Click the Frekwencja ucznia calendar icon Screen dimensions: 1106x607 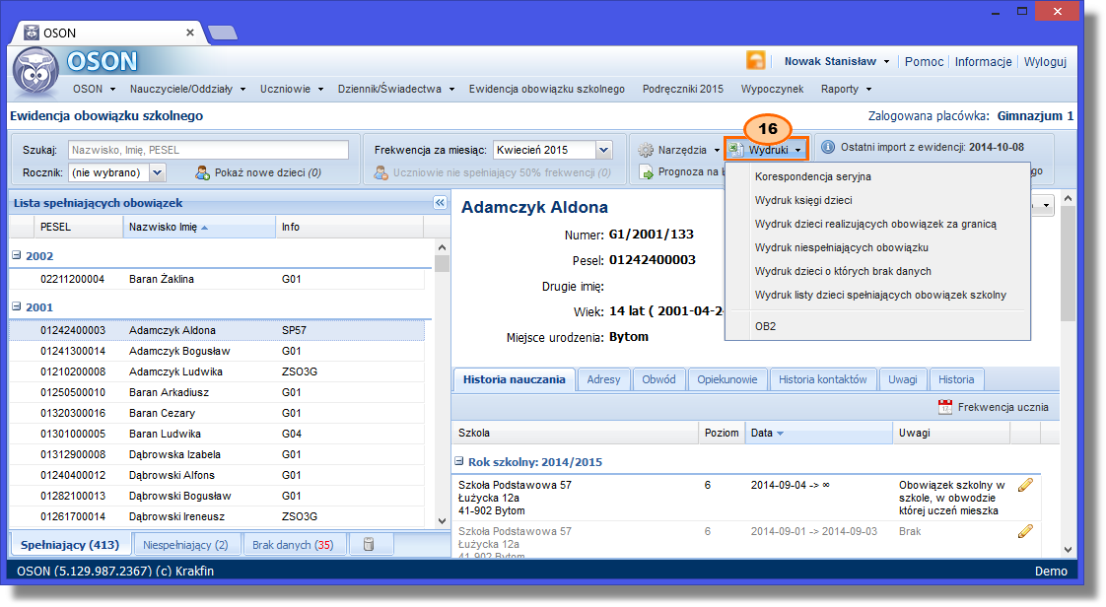[945, 407]
